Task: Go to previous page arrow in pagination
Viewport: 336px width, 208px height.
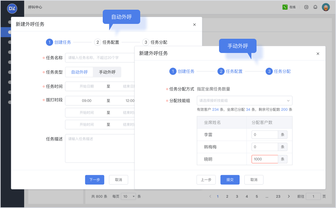Action: point(210,196)
